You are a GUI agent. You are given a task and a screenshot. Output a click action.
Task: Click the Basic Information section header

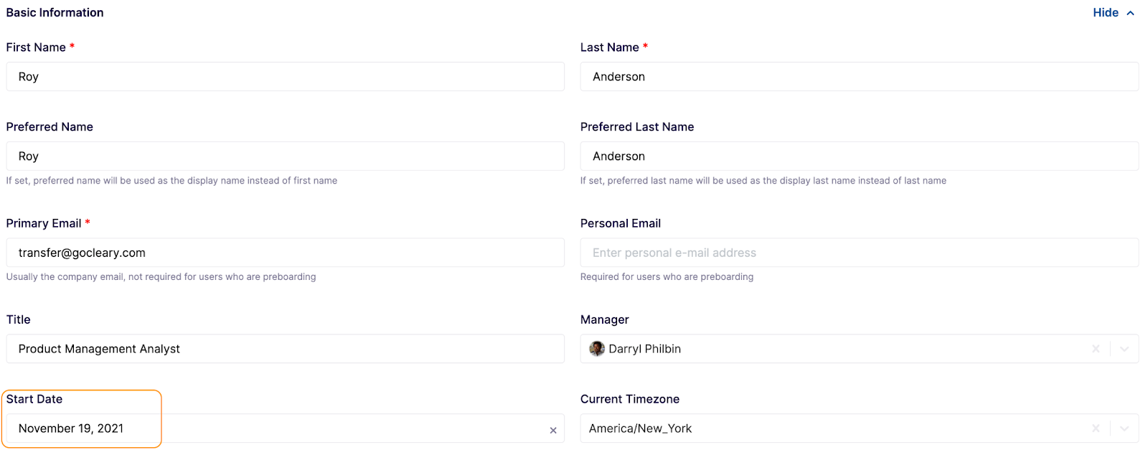click(x=55, y=13)
